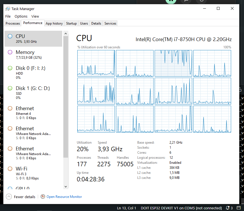Open the Services tab
The image size is (244, 211).
pos(110,23)
